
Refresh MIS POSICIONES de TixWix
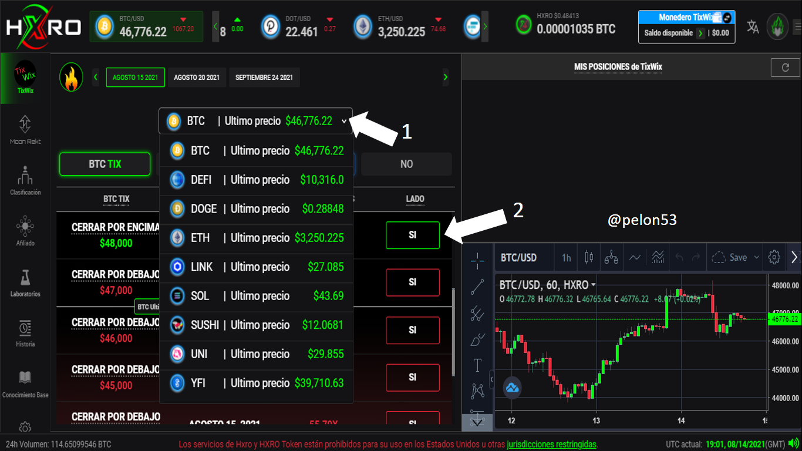pos(786,68)
